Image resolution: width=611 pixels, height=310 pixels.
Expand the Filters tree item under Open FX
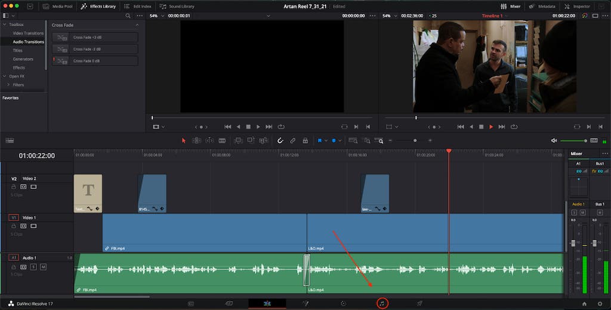pyautogui.click(x=8, y=85)
